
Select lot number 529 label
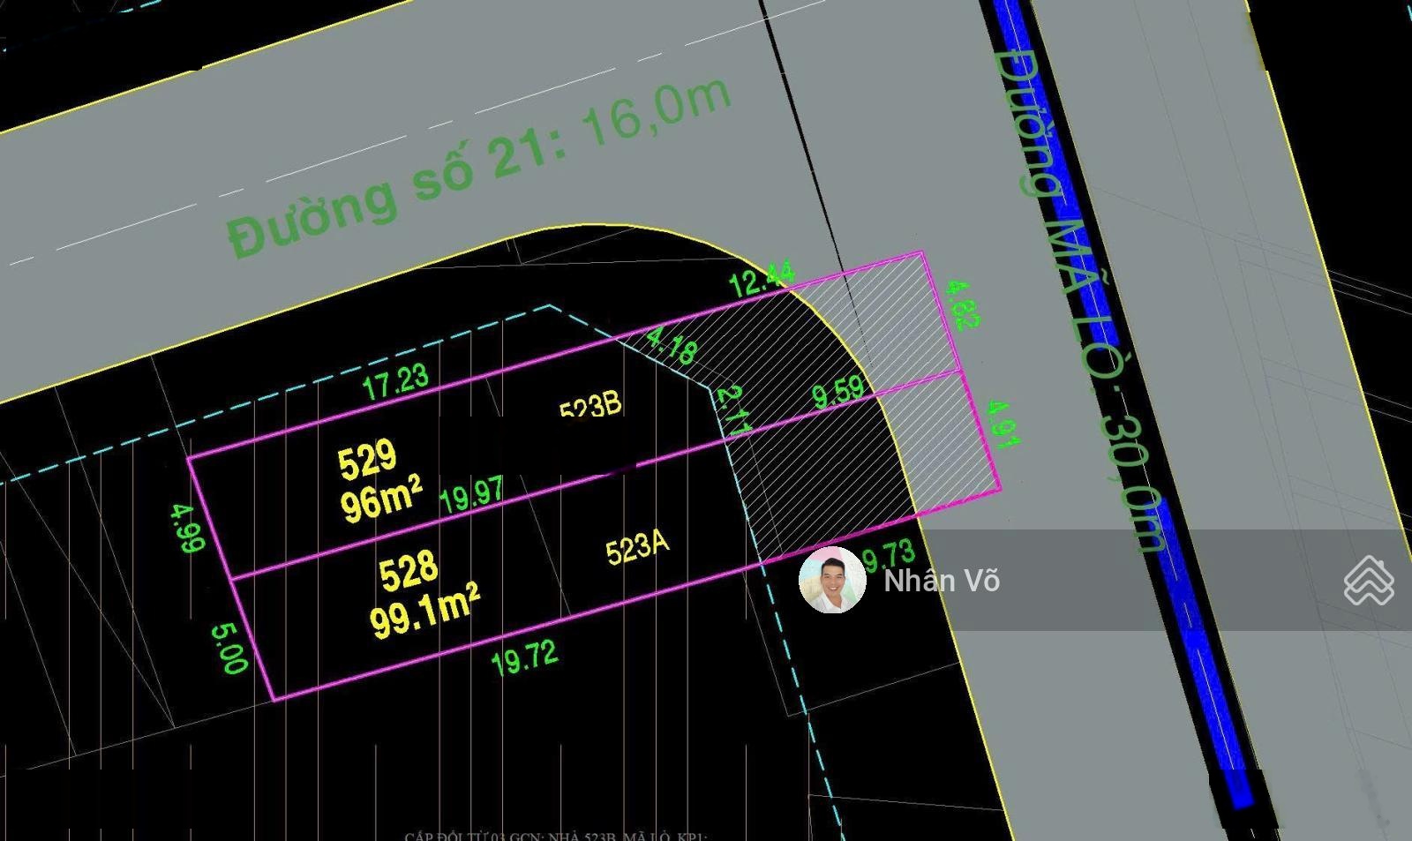click(x=367, y=460)
